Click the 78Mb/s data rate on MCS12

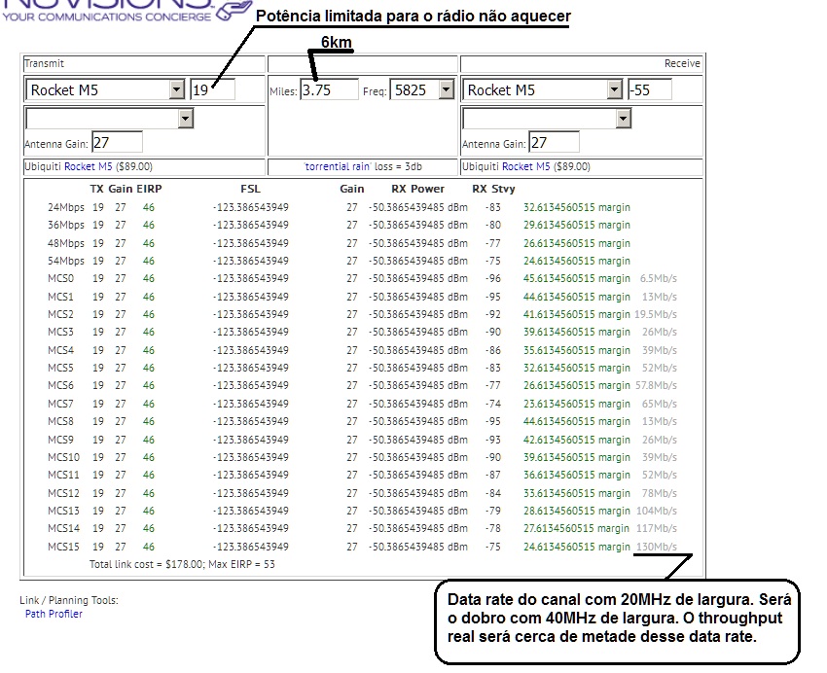tap(660, 493)
